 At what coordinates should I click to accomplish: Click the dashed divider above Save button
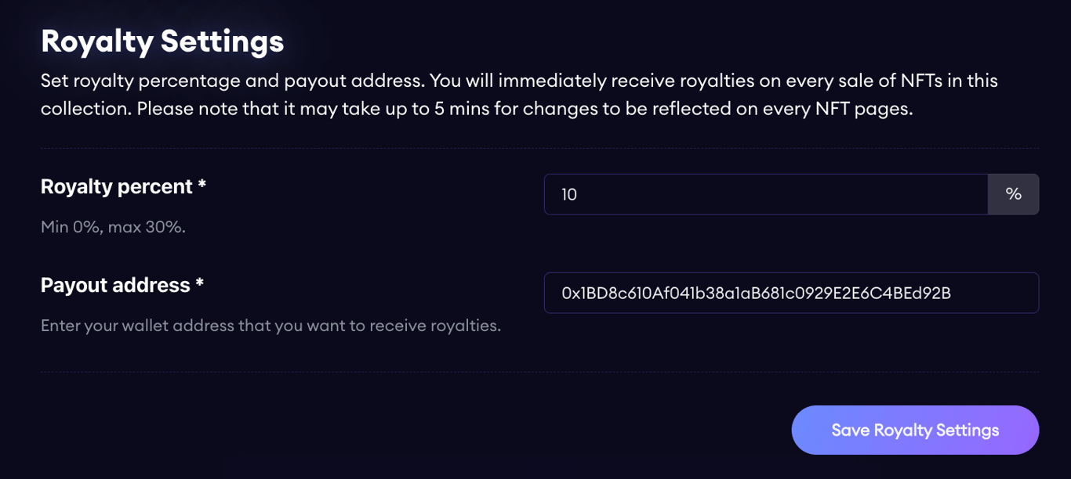[x=539, y=372]
